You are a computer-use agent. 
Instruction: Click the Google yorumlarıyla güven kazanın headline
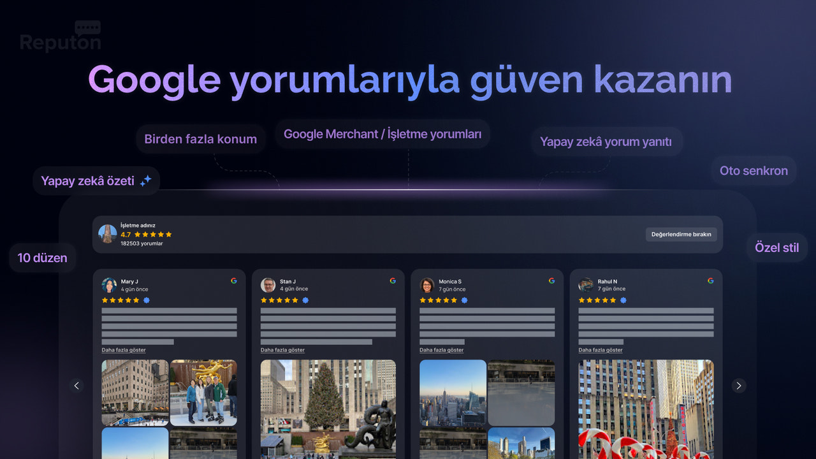[409, 81]
